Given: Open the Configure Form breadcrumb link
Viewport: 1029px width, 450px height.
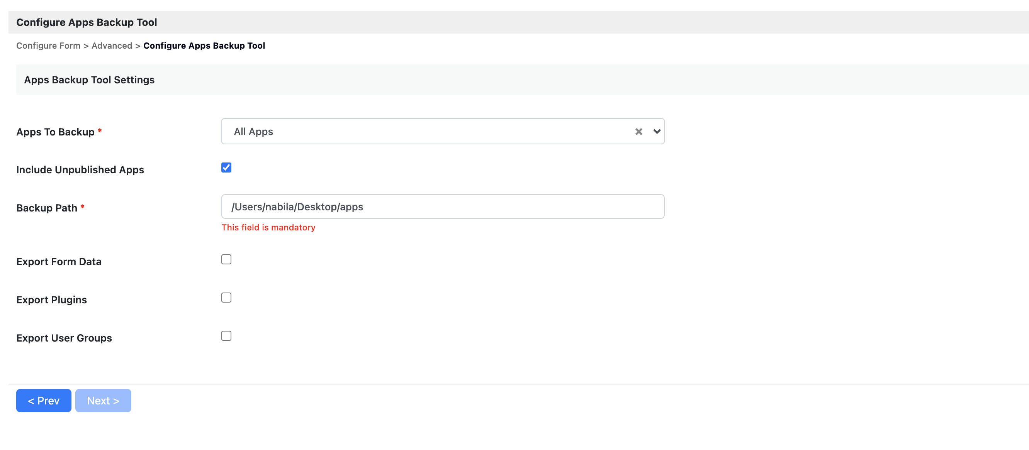Looking at the screenshot, I should [48, 46].
